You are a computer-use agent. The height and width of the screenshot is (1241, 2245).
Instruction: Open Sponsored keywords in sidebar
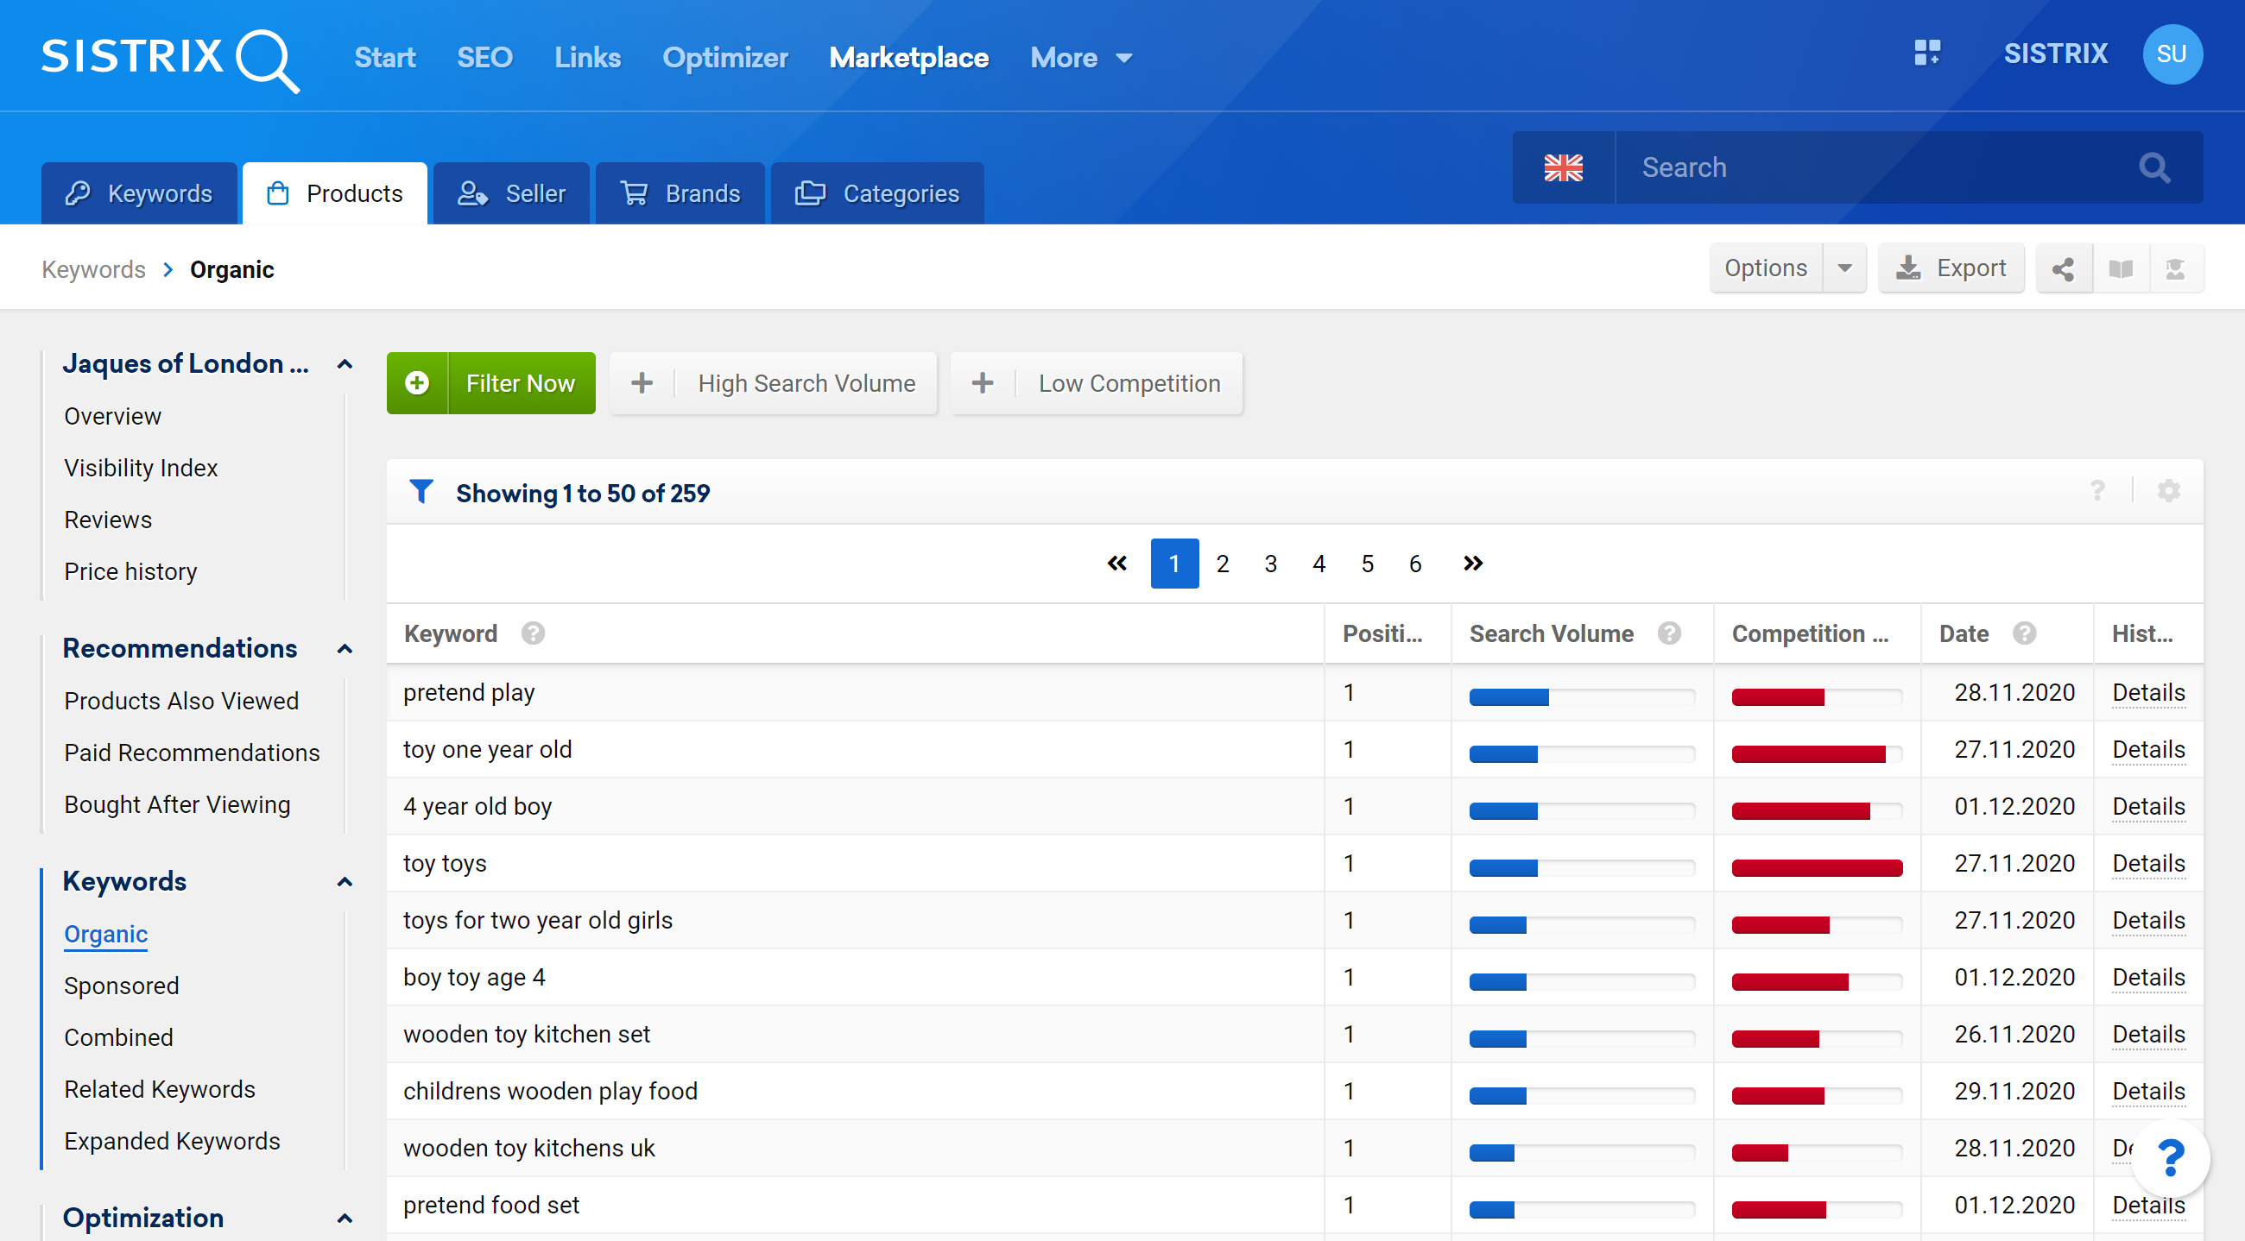tap(121, 986)
